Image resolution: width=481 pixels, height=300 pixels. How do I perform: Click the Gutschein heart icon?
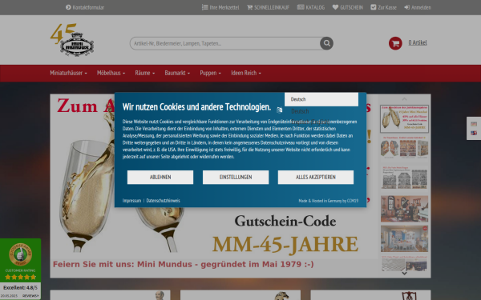point(335,7)
